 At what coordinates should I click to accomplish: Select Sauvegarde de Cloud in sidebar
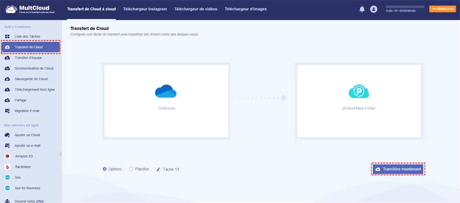[x=31, y=79]
